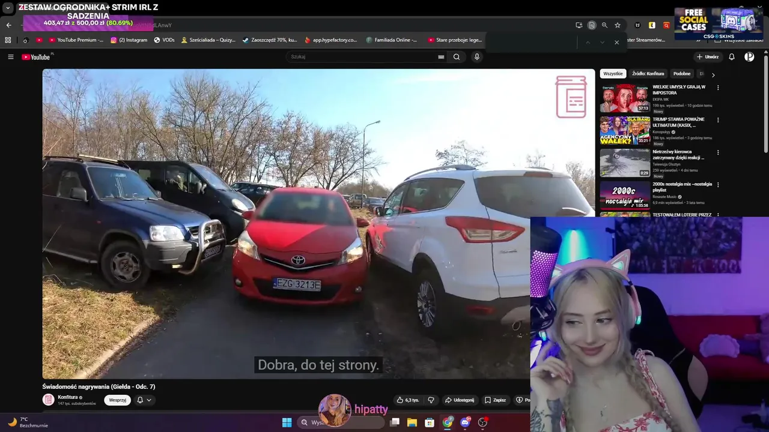The height and width of the screenshot is (432, 769).
Task: Open the VODs bookmark
Action: pos(164,40)
